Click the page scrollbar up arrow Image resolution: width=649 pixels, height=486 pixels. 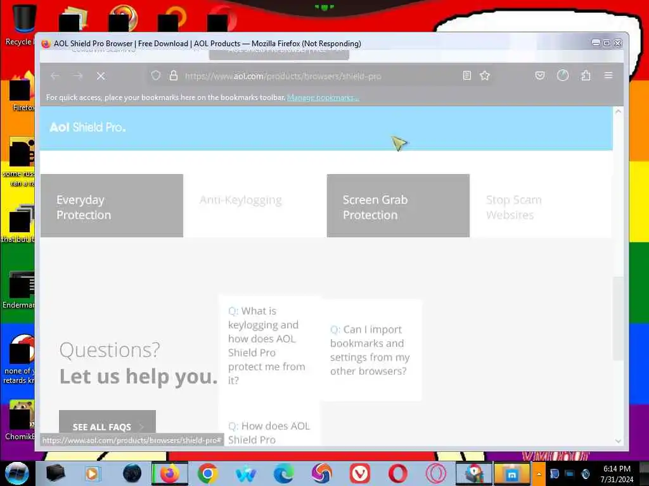point(618,111)
